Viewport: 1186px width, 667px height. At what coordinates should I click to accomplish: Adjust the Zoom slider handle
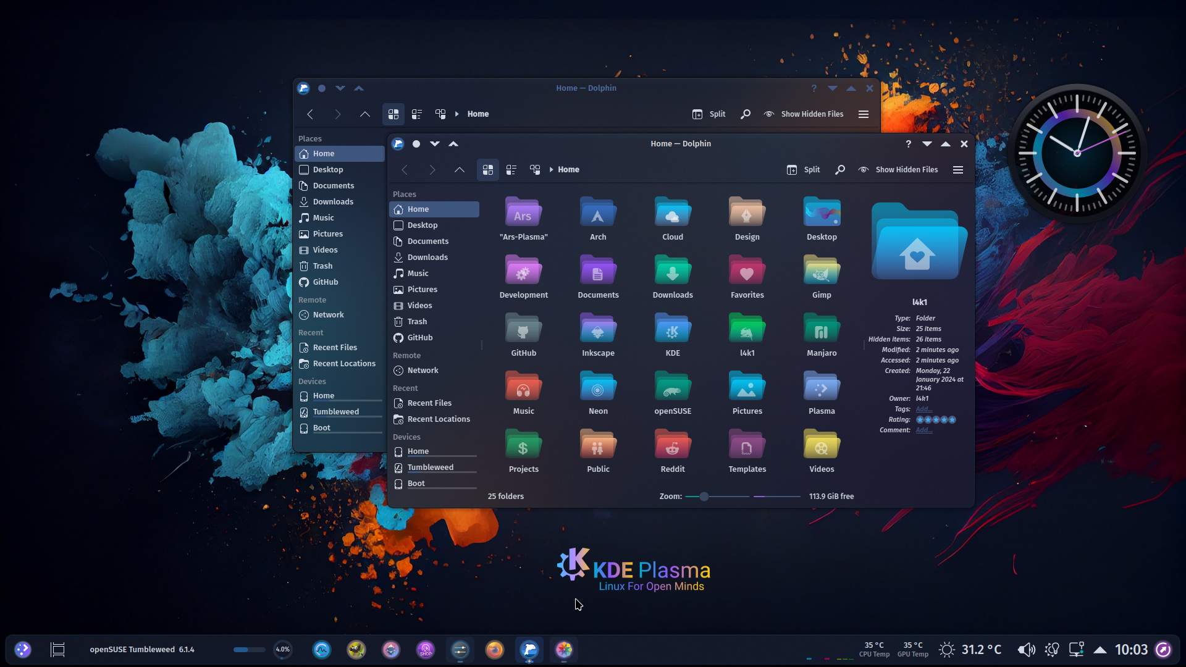[704, 496]
